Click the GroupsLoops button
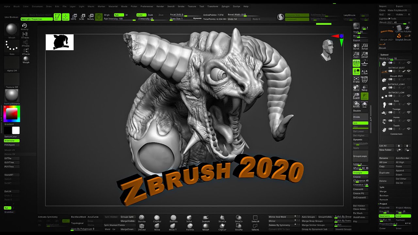 pos(361,156)
